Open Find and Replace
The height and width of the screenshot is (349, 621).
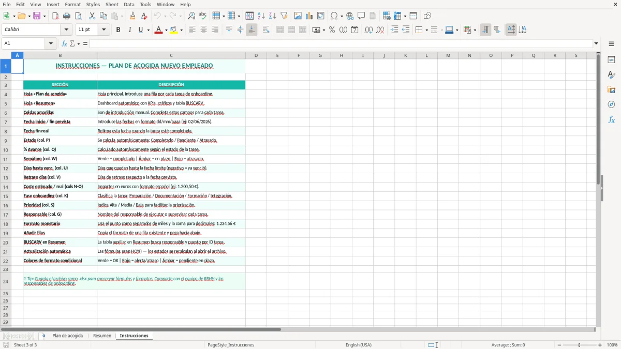pyautogui.click(x=191, y=16)
